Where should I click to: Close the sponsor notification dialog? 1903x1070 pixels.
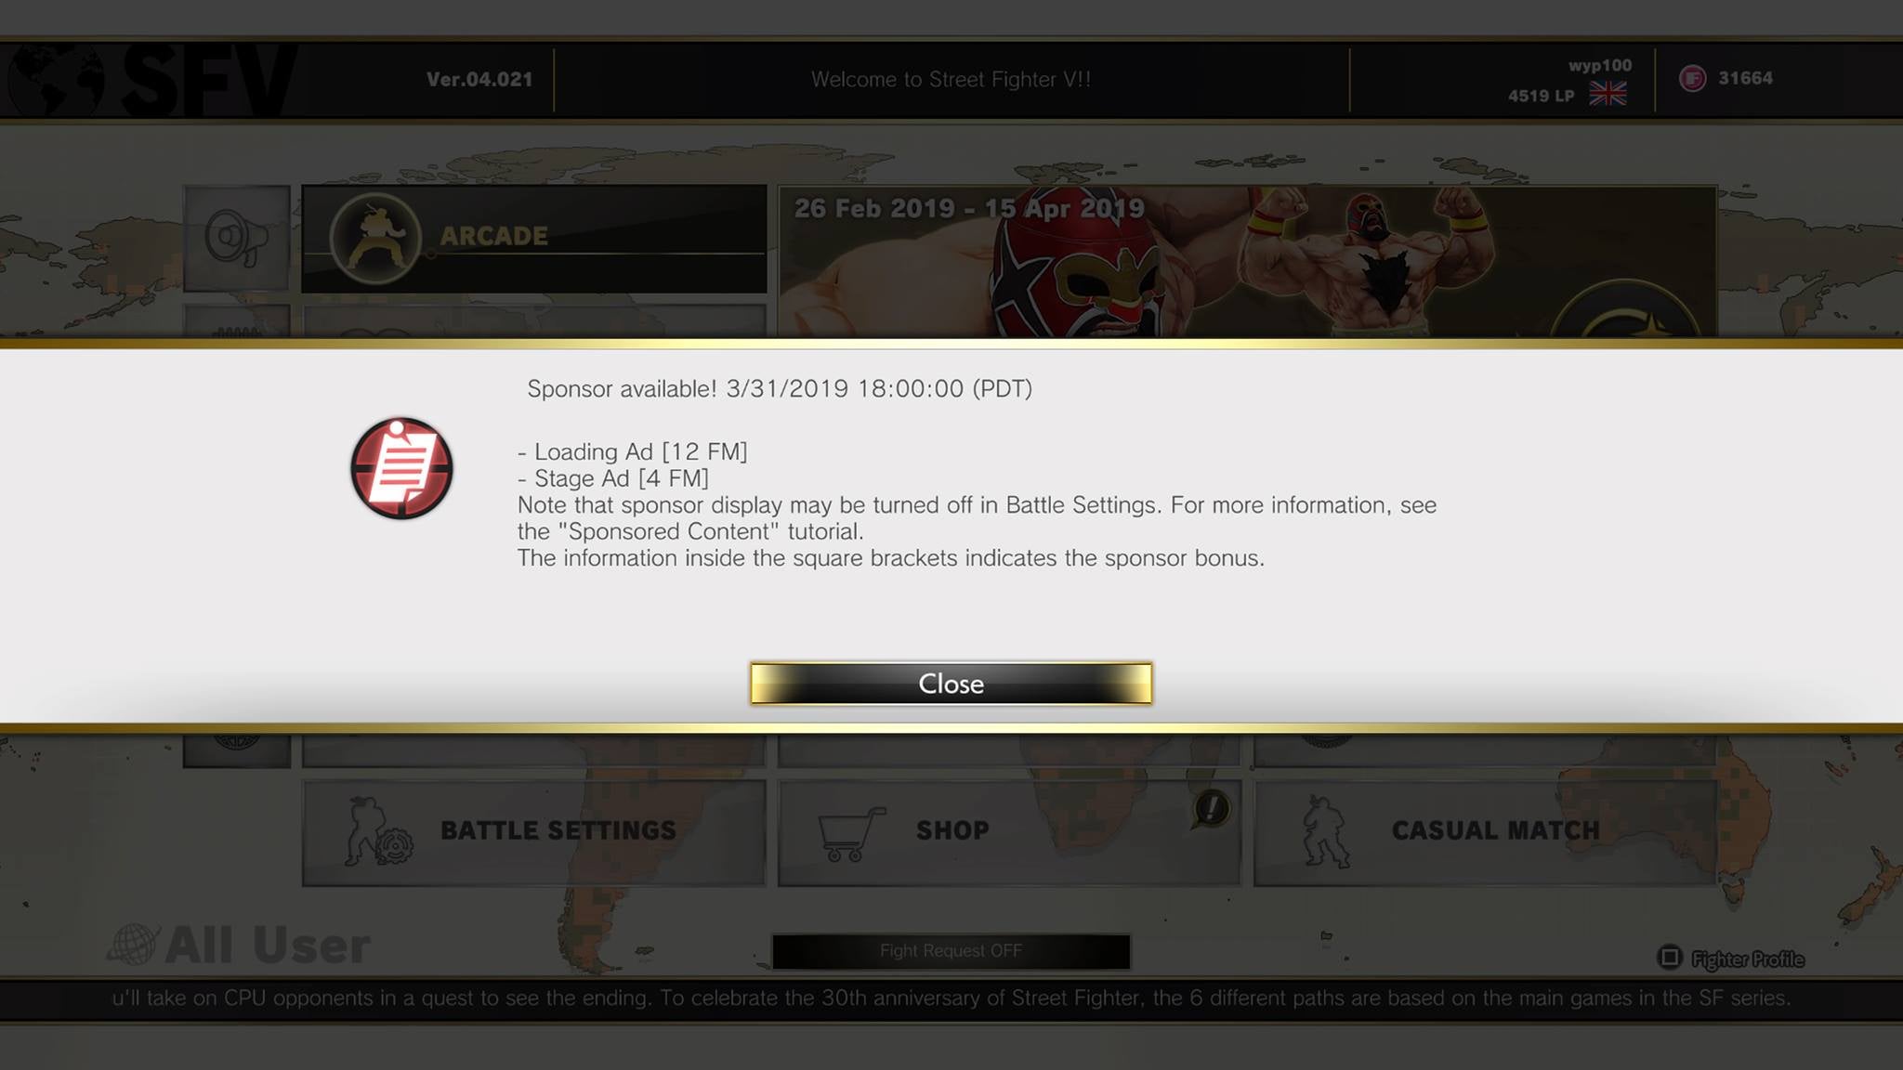(951, 684)
